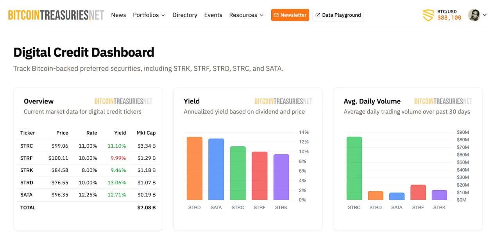Expand the Portfolios dropdown menu
The image size is (494, 235).
(149, 15)
